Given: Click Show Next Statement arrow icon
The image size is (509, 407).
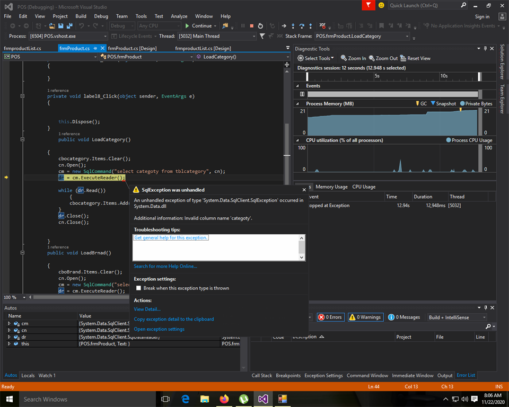Looking at the screenshot, I should [284, 25].
